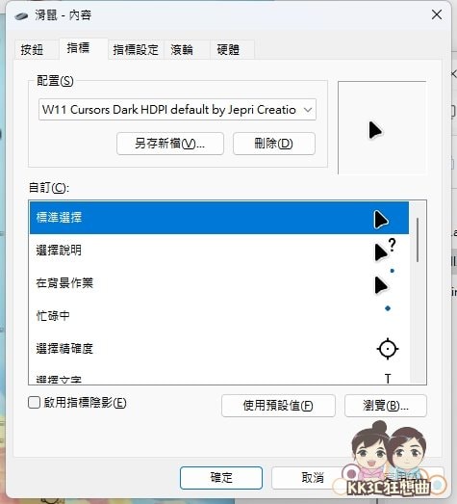Confirm with the 確定 button

221,478
